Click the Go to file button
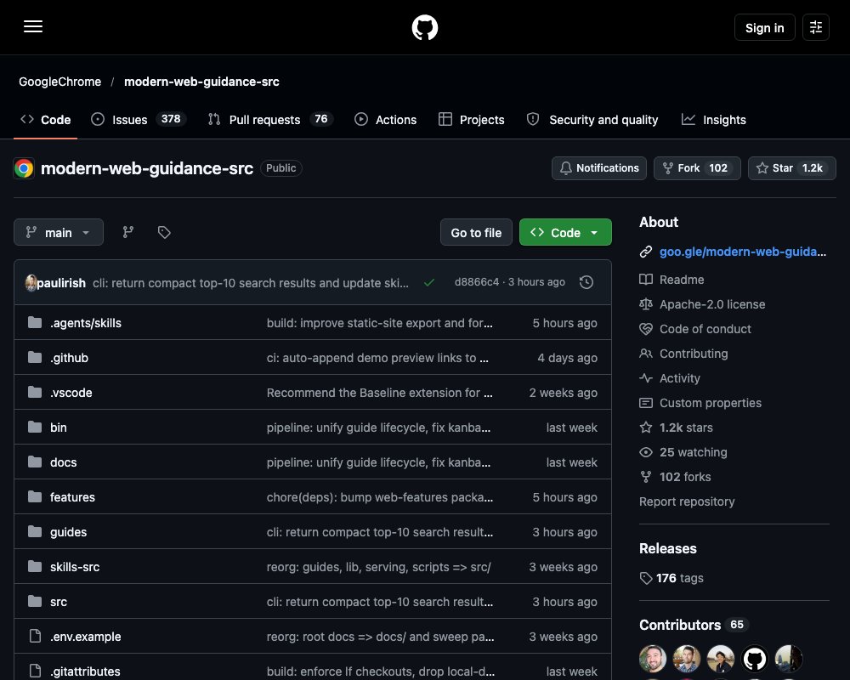The width and height of the screenshot is (850, 680). tap(476, 232)
